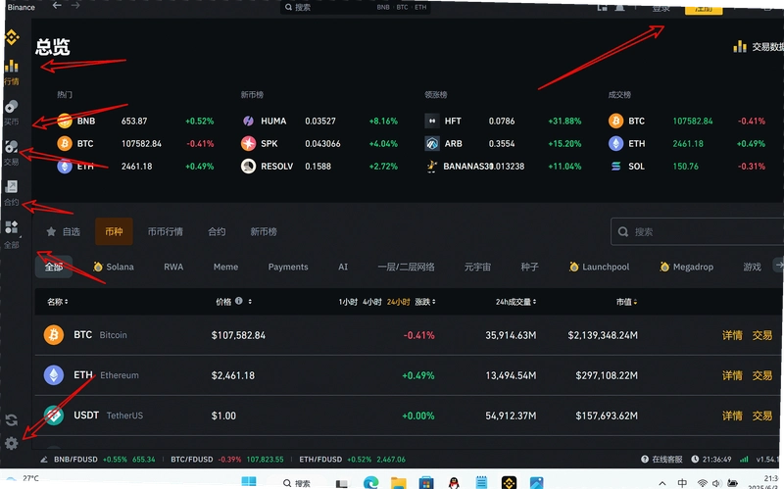Show hidden tray icons chevron
This screenshot has width=784, height=489.
click(x=662, y=483)
